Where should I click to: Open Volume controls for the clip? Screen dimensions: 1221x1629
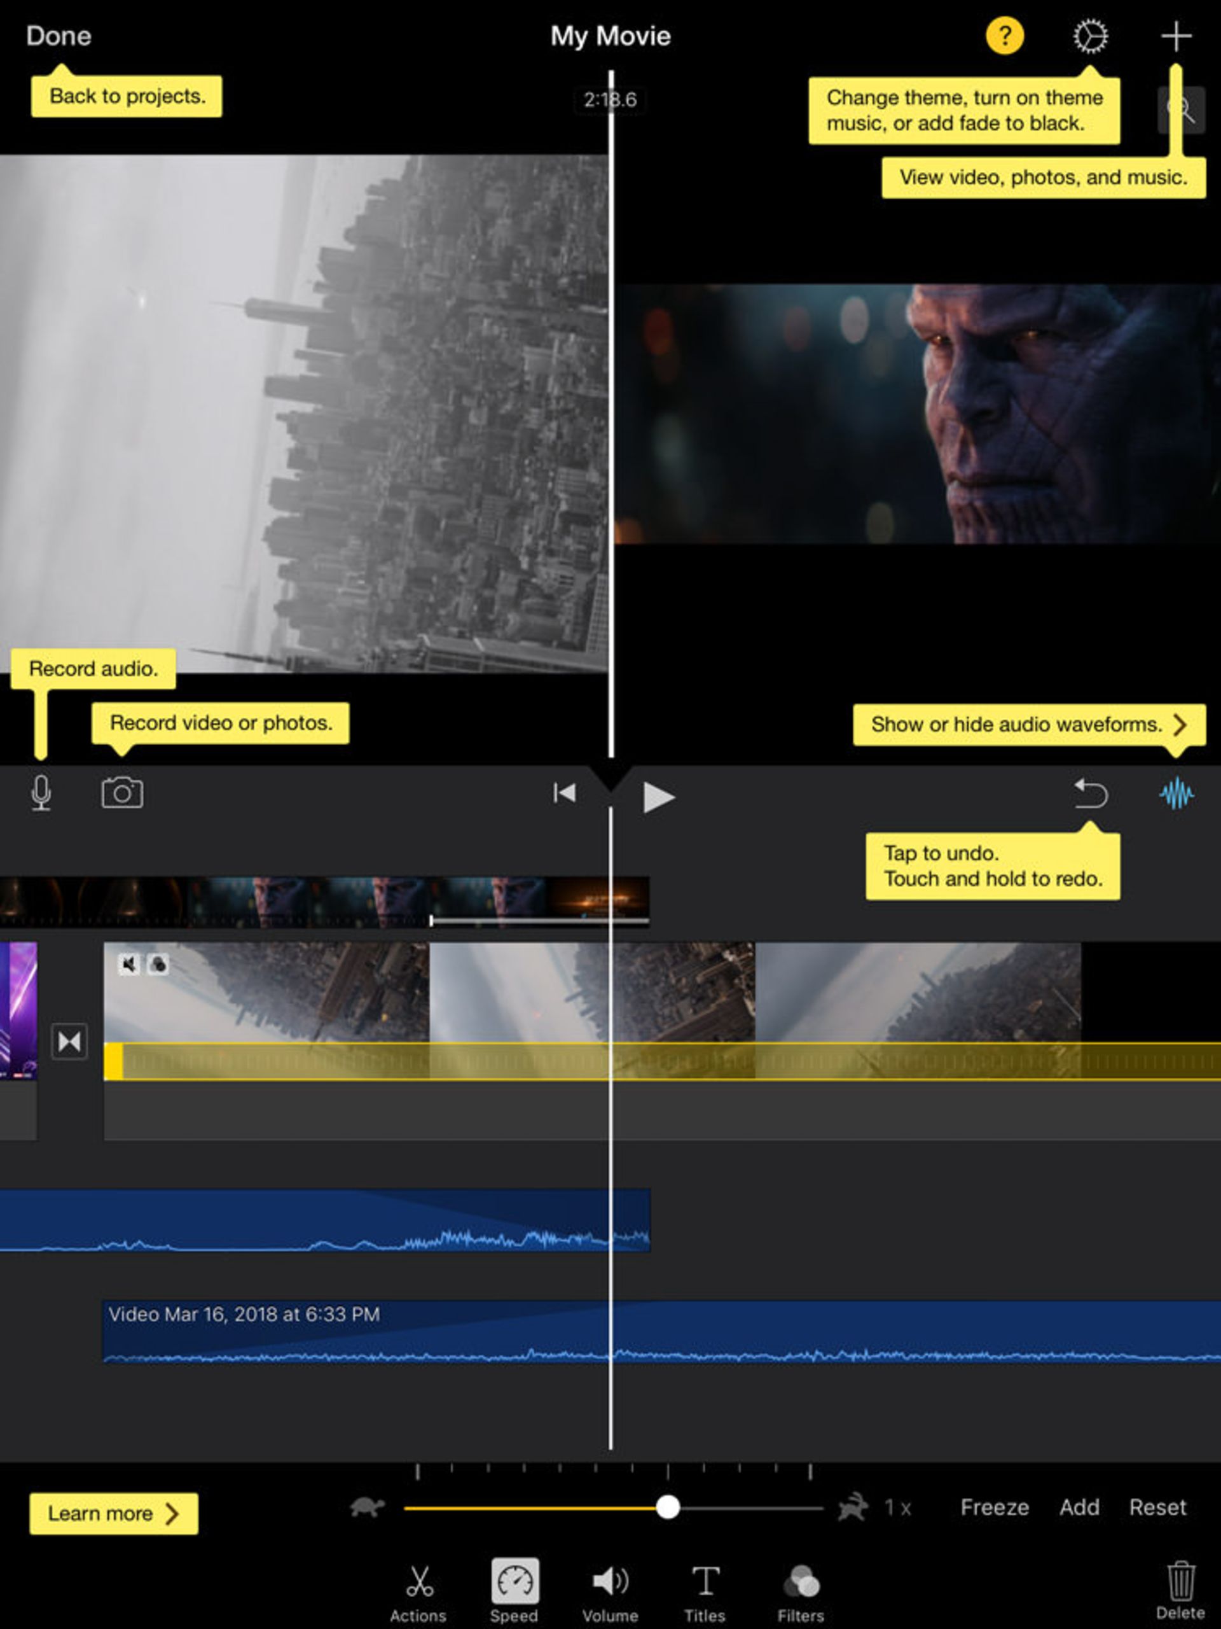point(609,1581)
